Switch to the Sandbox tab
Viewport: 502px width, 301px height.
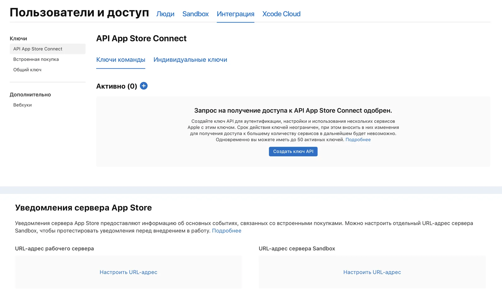[195, 14]
